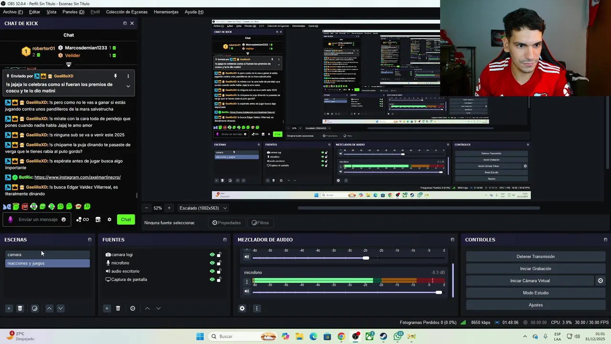Screen dimensions: 611x344
Task: Zoom in the preview with the plus button
Action: [x=169, y=208]
